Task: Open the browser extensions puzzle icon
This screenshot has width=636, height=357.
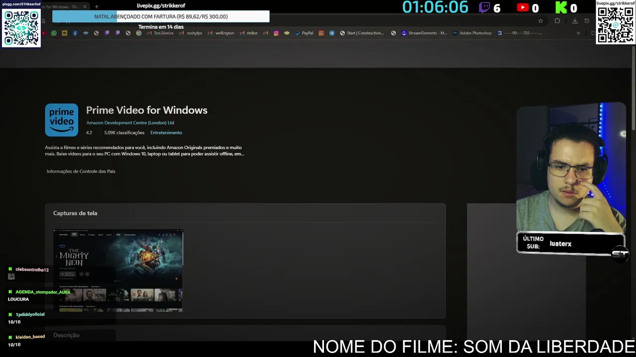Action: 557,21
